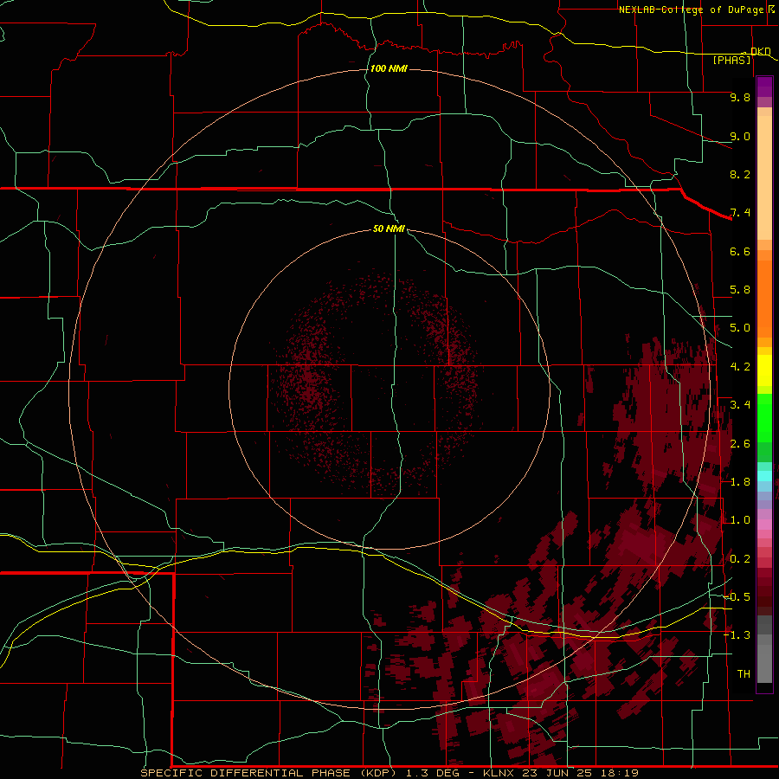Click the 3.4 value on the color scale
Screen dimensions: 779x779
click(x=740, y=405)
